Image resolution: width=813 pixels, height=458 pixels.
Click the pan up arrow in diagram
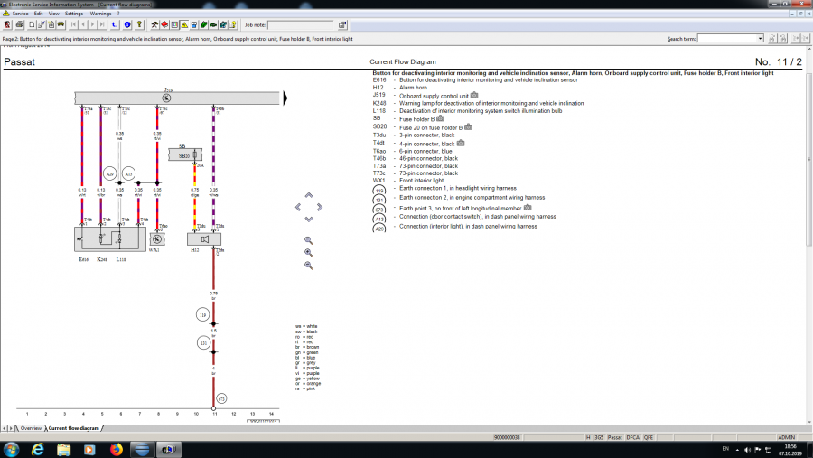coord(309,195)
